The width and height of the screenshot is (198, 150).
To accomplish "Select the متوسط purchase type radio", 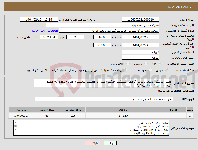I will tap(151, 70).
